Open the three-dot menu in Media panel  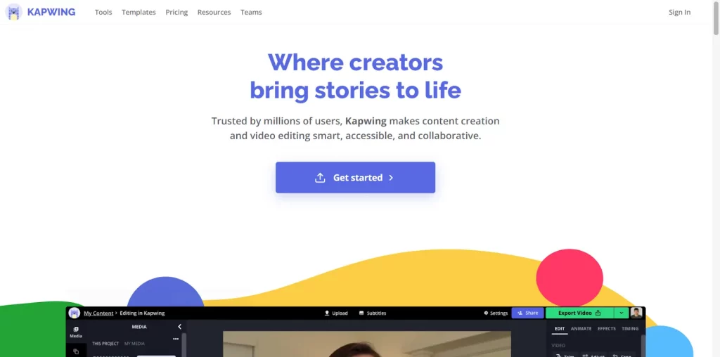pyautogui.click(x=175, y=339)
